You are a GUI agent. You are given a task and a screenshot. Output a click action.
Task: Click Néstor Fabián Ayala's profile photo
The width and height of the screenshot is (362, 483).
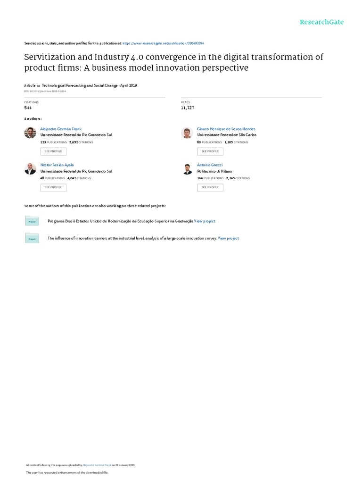tap(30, 169)
